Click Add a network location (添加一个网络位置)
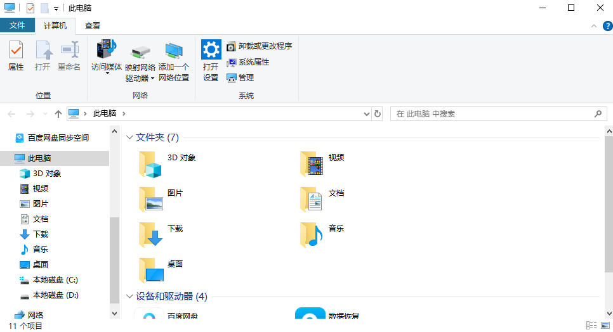Viewport: 613px width, 332px height. (174, 61)
